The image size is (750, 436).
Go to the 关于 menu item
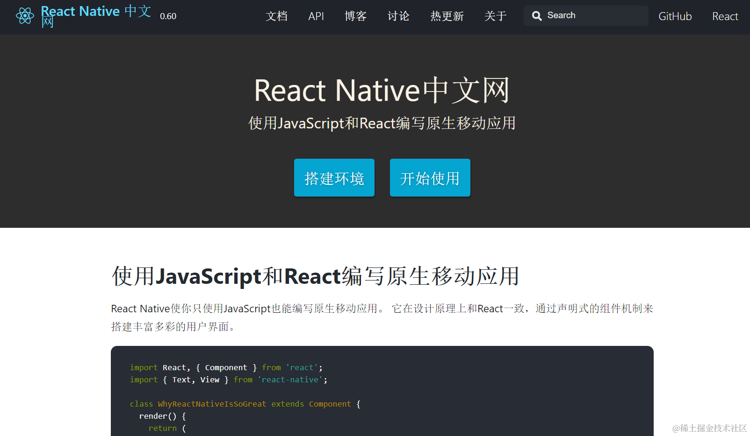point(496,16)
